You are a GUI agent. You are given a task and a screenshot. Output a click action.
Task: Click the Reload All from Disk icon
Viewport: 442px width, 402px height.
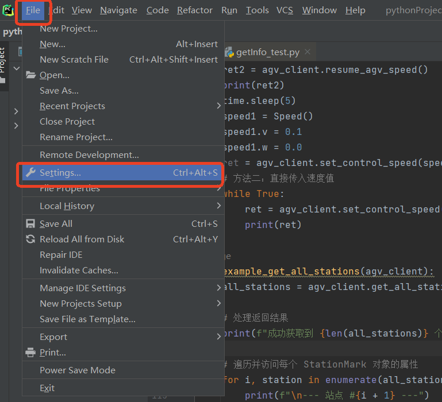30,239
